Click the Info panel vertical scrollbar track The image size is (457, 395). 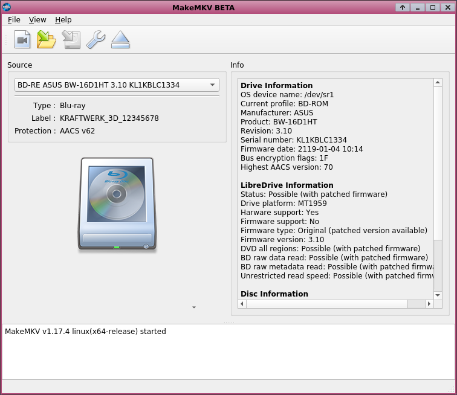click(438, 272)
